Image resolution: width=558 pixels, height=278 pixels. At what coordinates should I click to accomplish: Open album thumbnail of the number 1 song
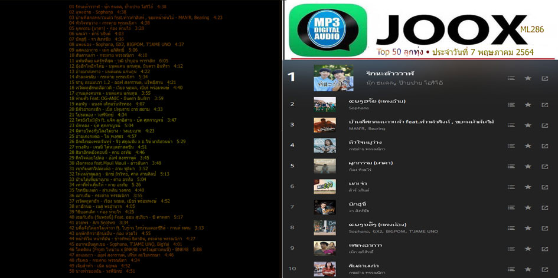click(334, 78)
